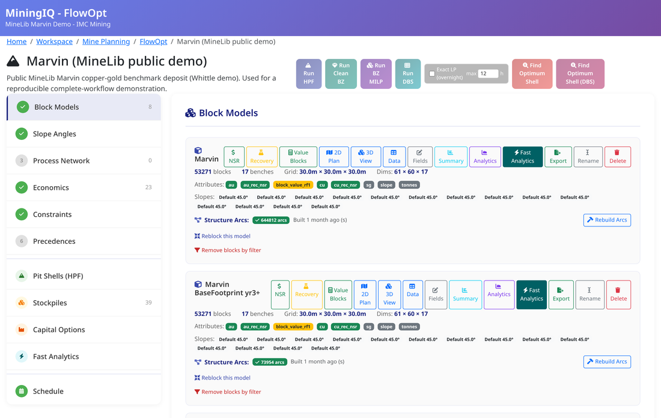Click cu_rec_nsr tag in BaseFootprint yr3+

(x=346, y=327)
